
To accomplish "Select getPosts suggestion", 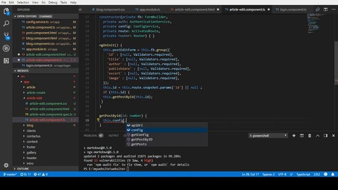I will tap(167, 144).
